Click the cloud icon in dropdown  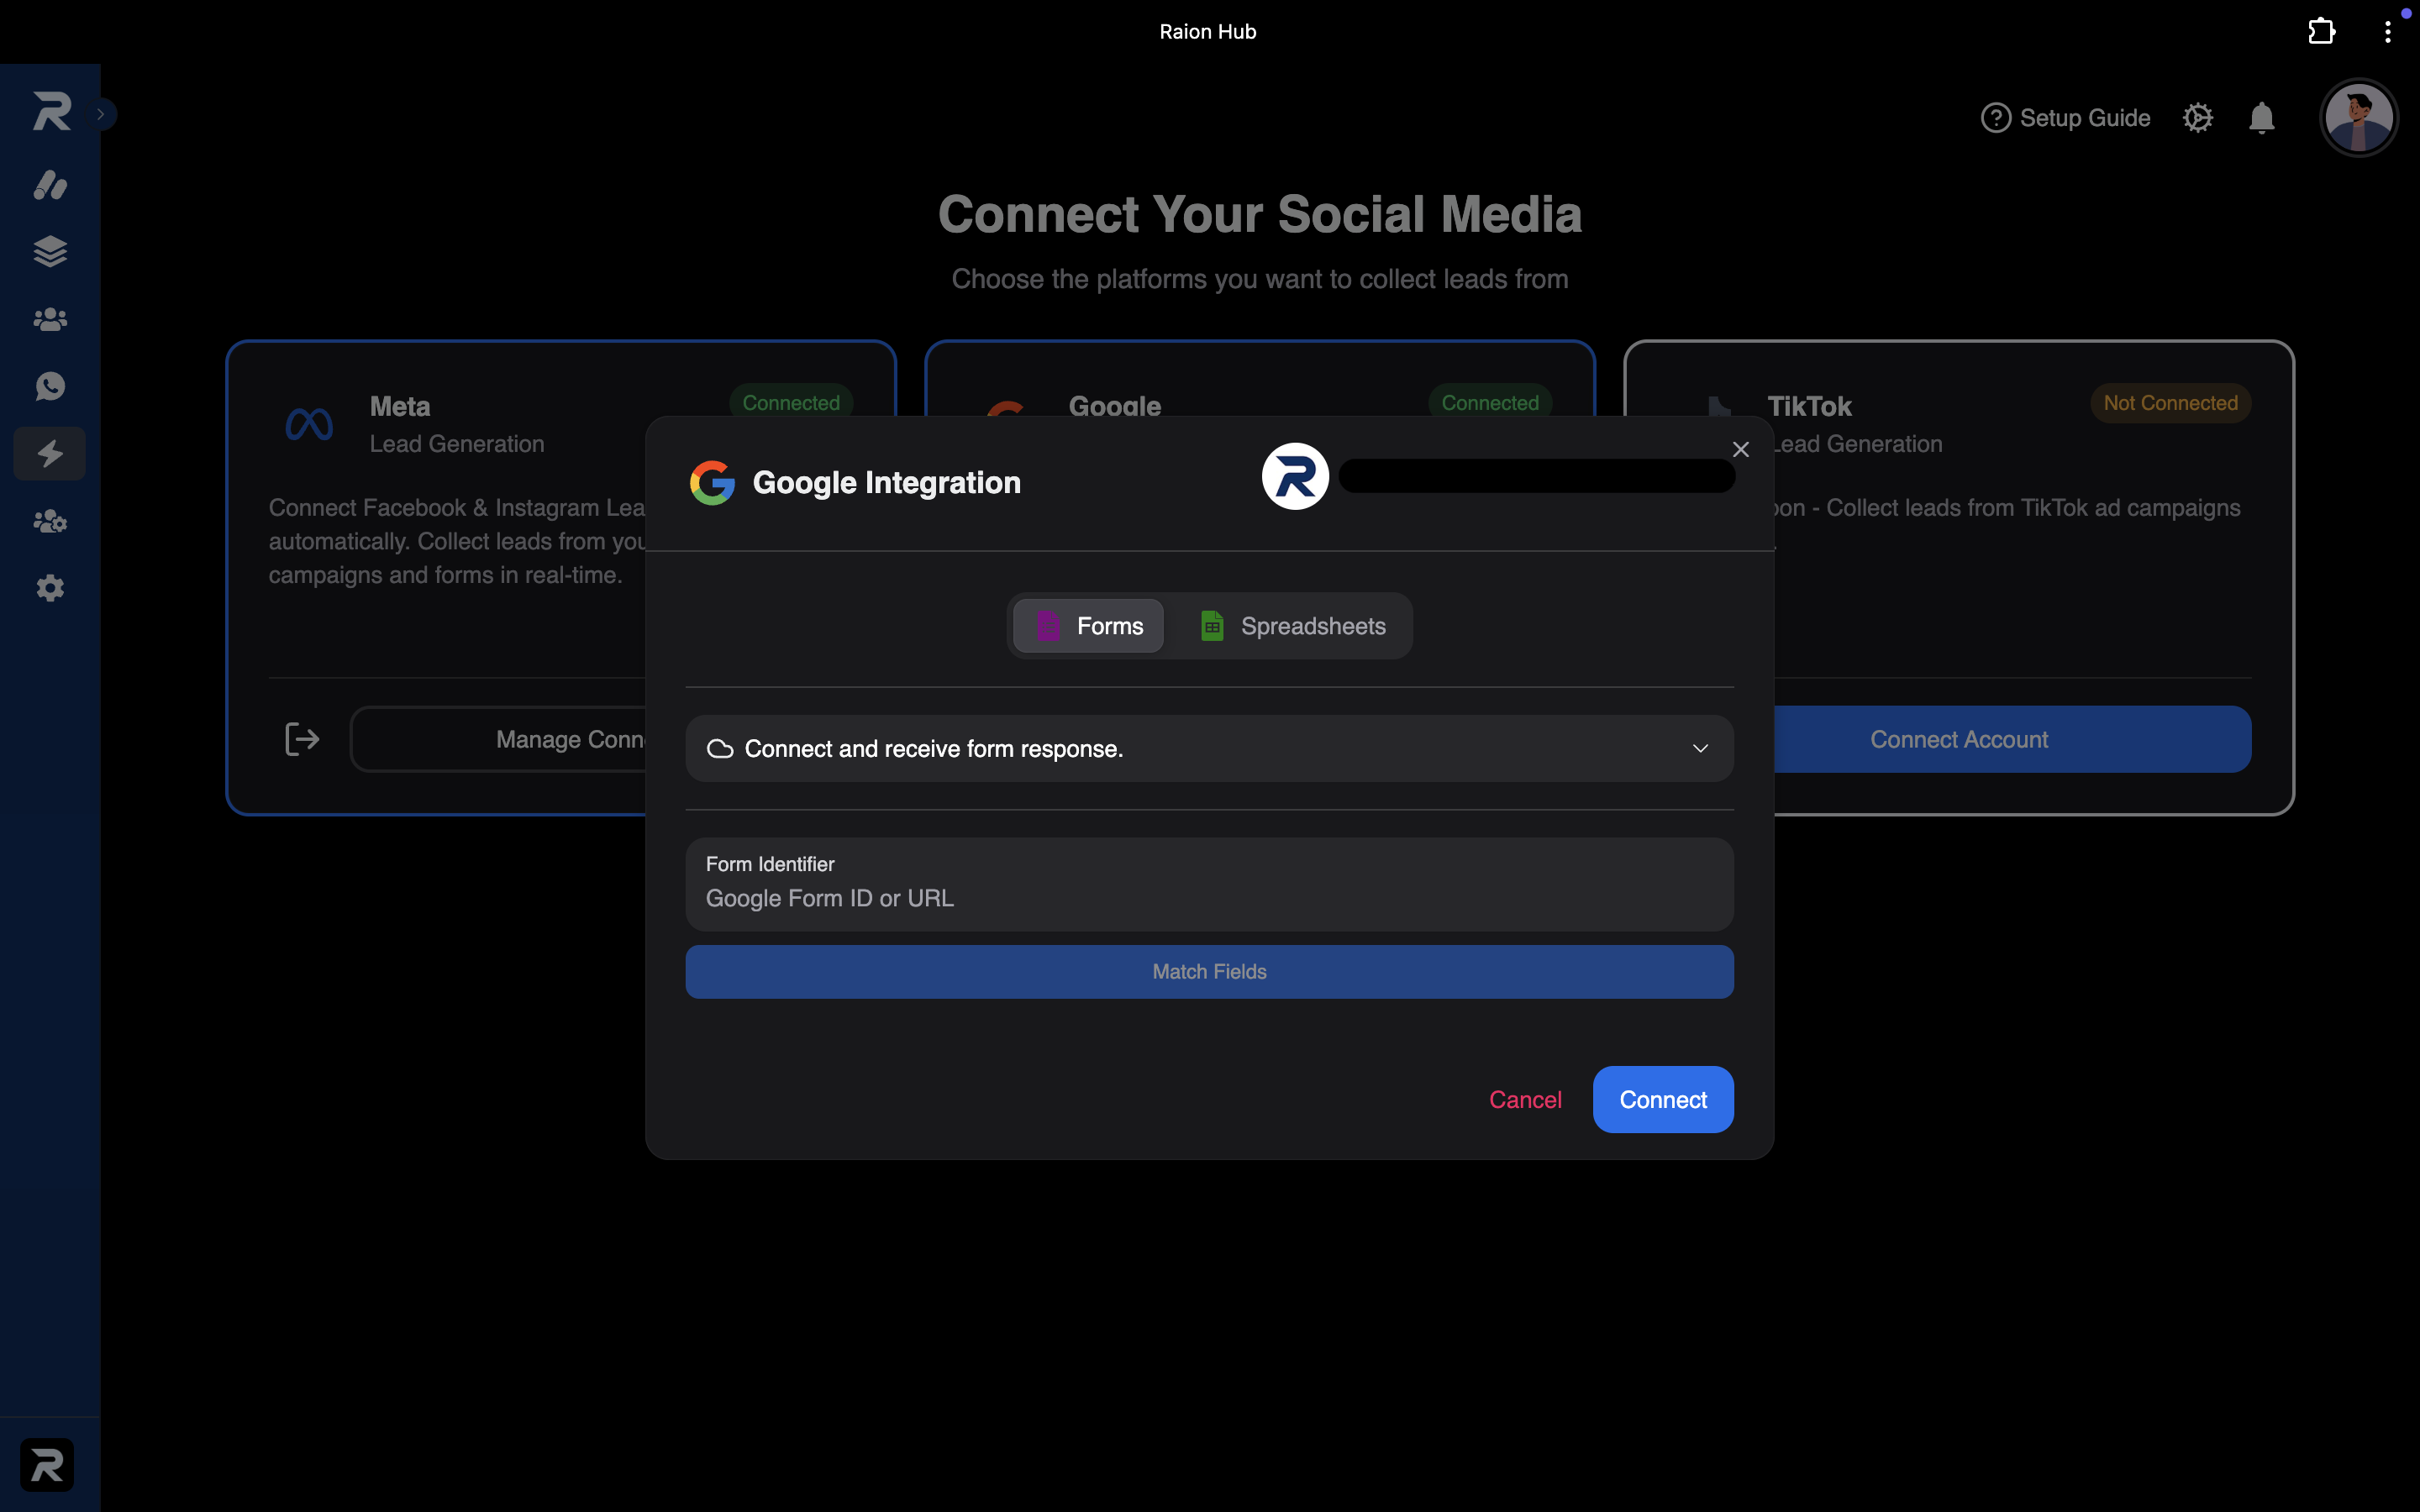720,749
